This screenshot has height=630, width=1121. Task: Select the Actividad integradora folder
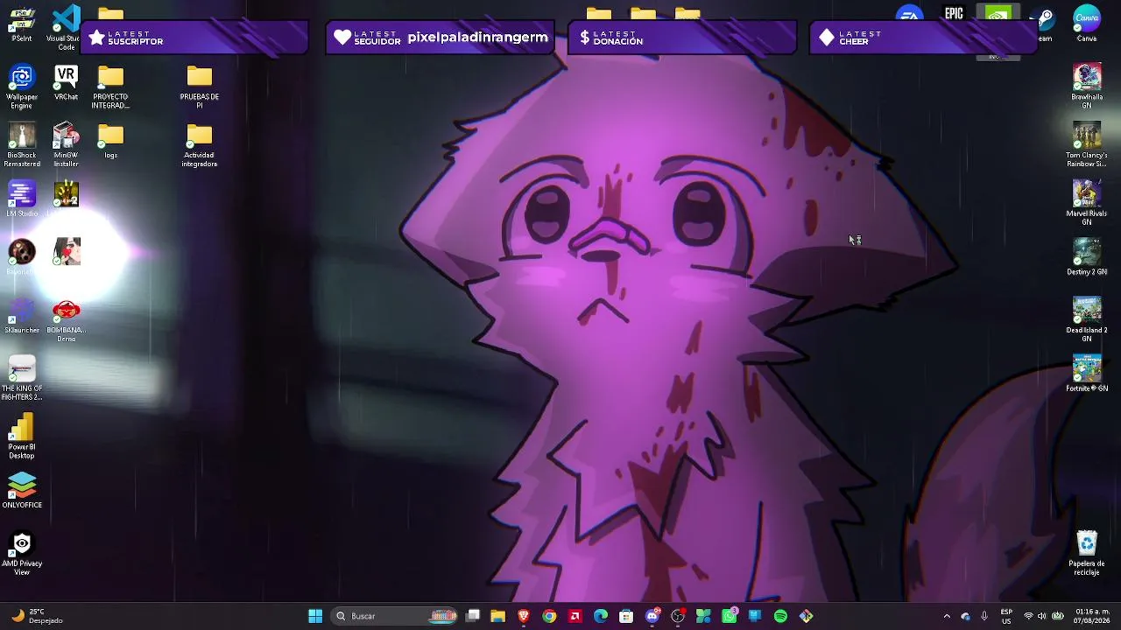(x=199, y=145)
